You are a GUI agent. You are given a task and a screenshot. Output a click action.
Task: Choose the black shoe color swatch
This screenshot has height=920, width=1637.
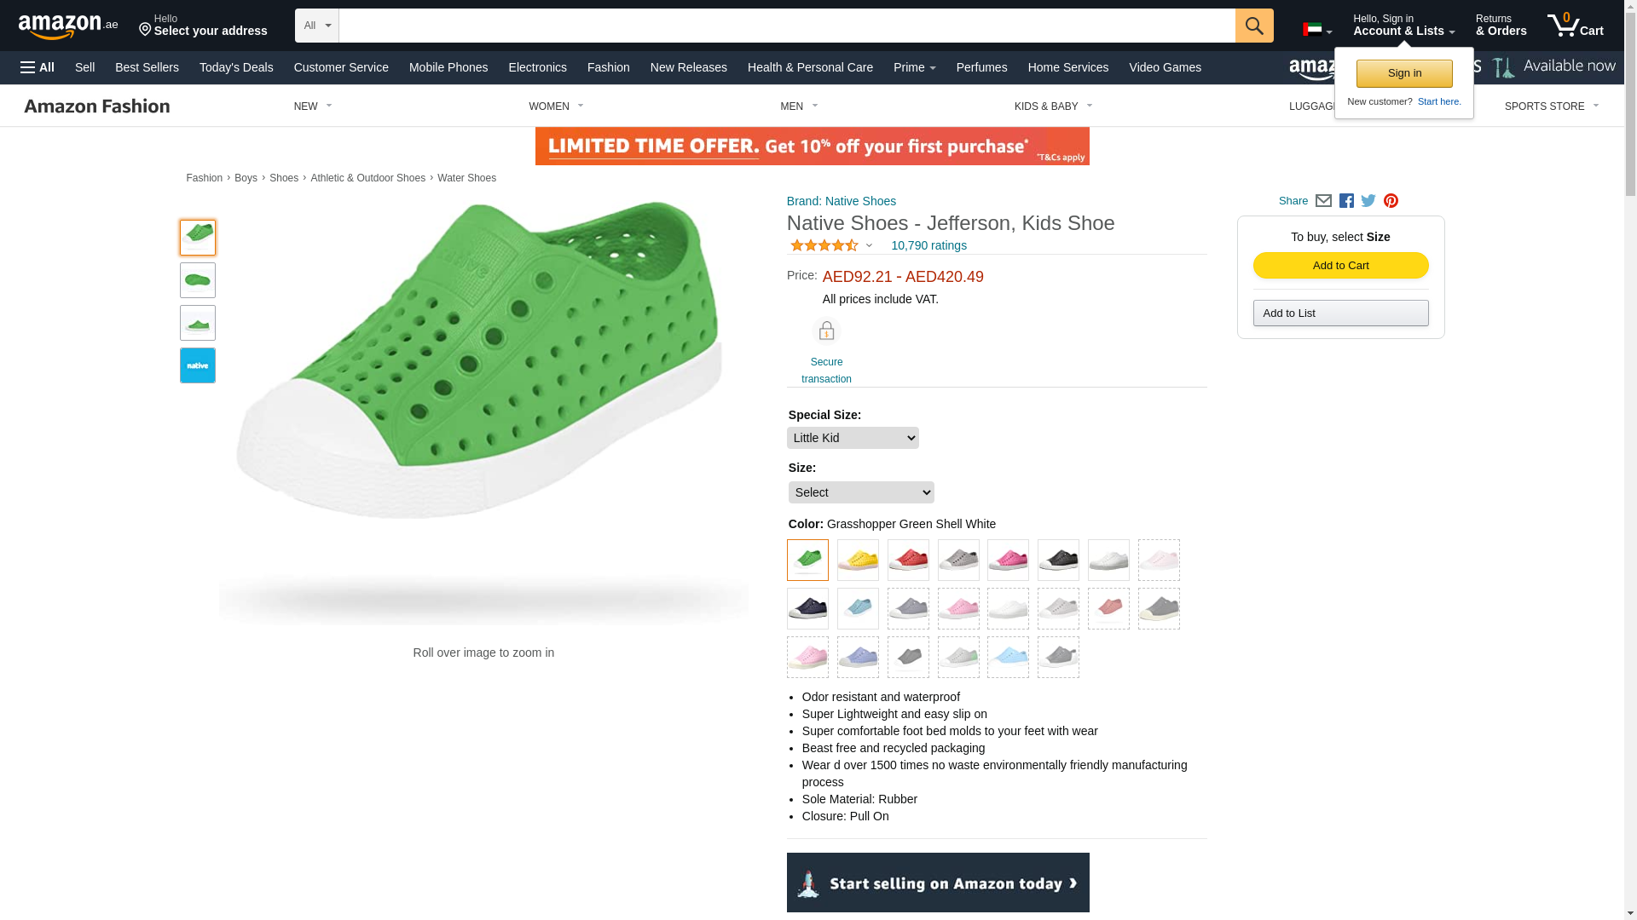1058,560
